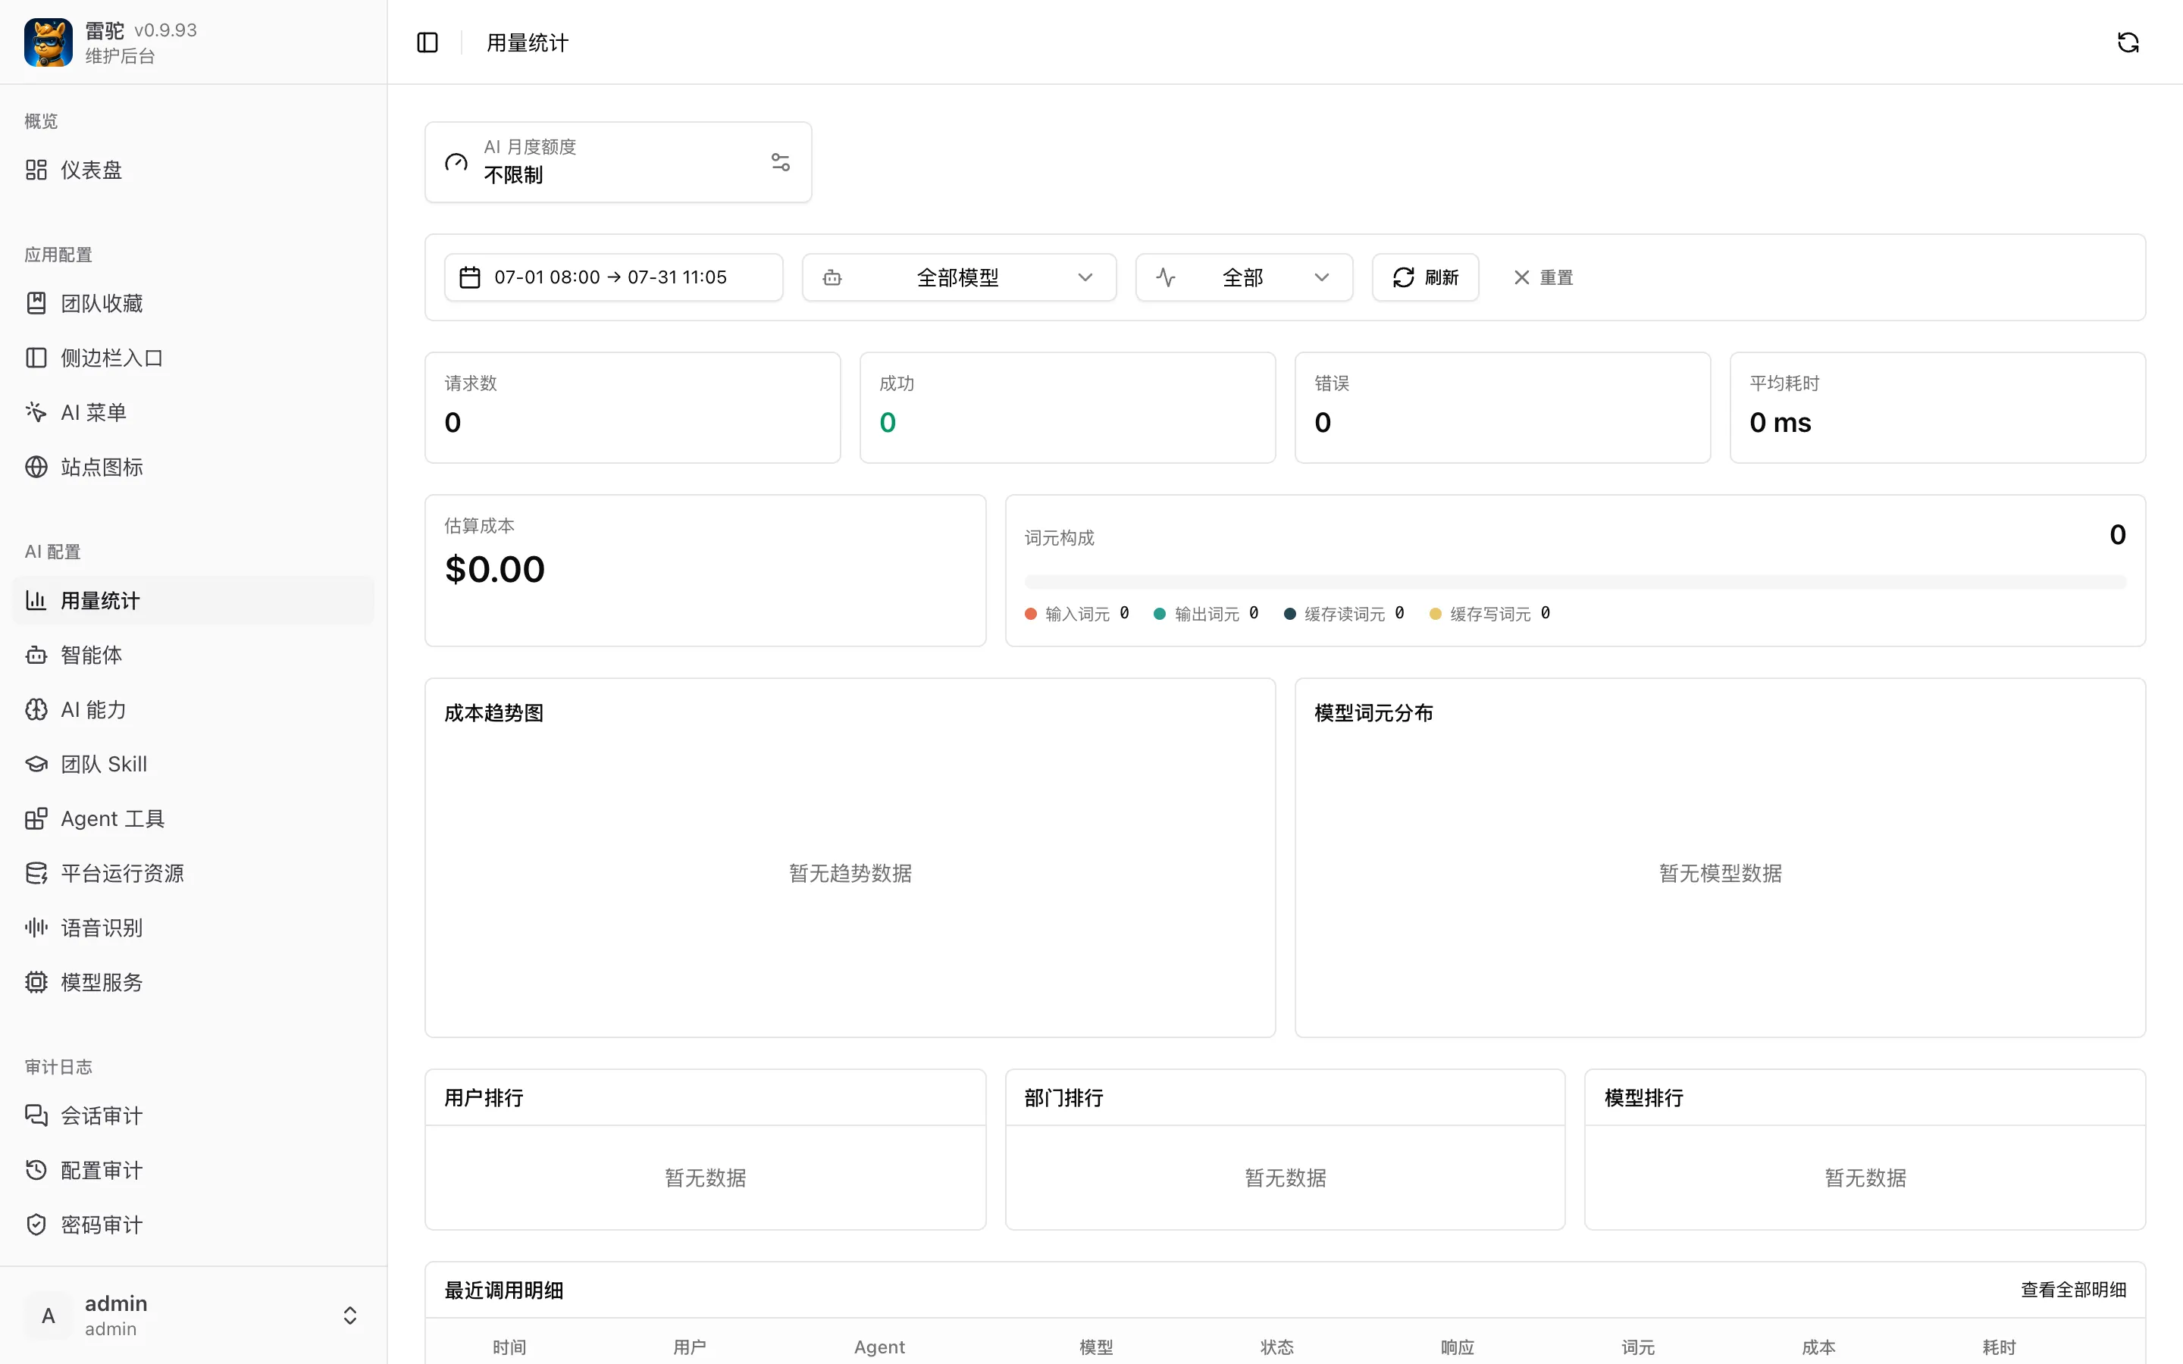Open 查看全部明细 link
Screen dimensions: 2183x1364
(x=2073, y=1290)
